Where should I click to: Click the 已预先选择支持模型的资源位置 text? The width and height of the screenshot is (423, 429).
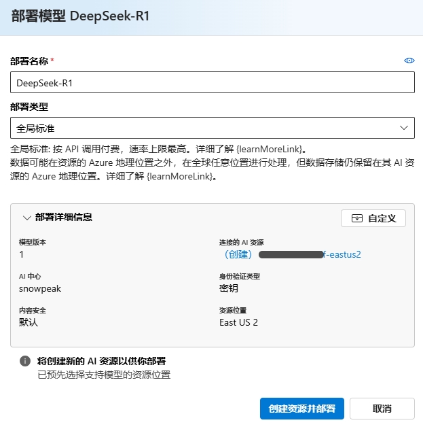[x=104, y=375]
